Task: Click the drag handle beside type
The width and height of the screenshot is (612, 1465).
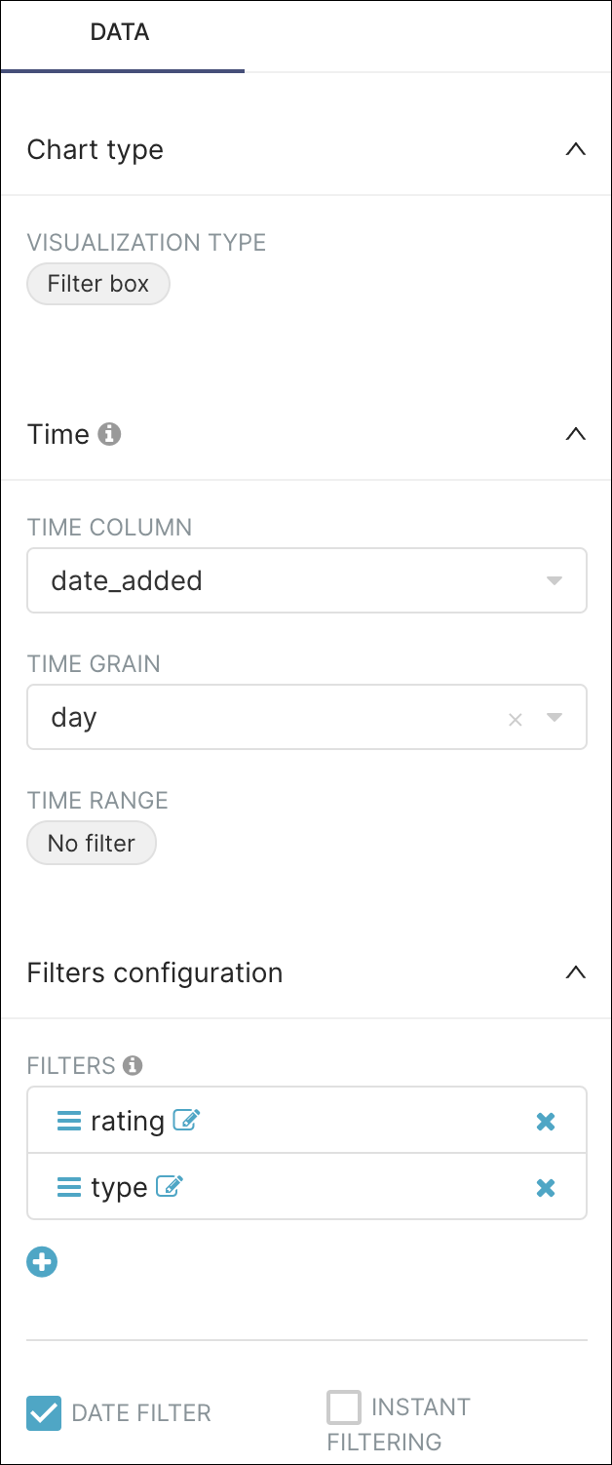Action: coord(67,1187)
